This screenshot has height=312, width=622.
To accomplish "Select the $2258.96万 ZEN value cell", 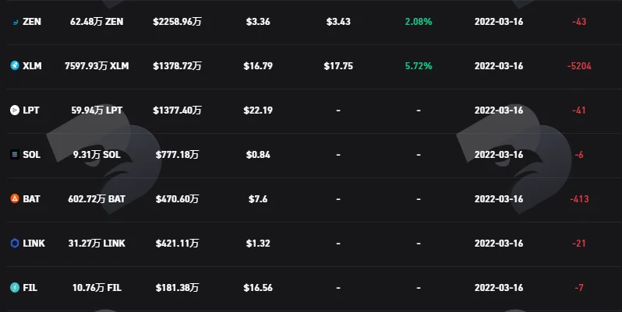I will (177, 21).
